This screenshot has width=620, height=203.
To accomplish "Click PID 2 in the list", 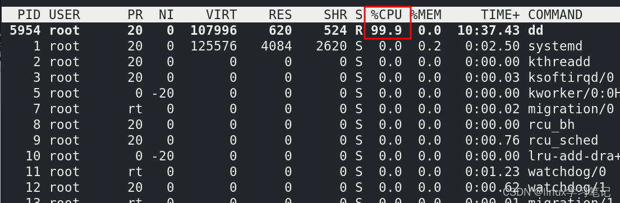I will (37, 62).
